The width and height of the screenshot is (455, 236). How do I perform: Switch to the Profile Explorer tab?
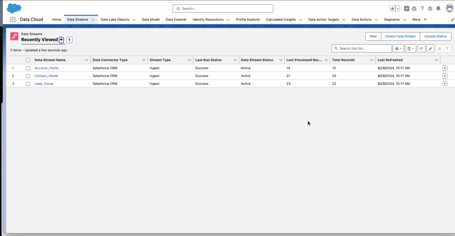pos(248,19)
